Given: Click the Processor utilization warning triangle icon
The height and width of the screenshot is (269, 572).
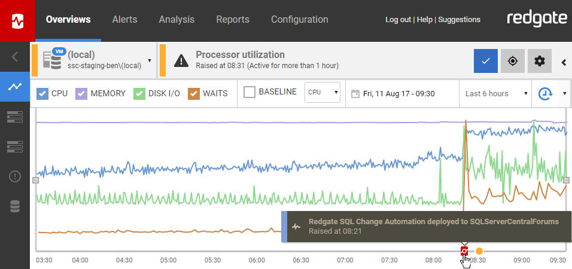Looking at the screenshot, I should [181, 60].
